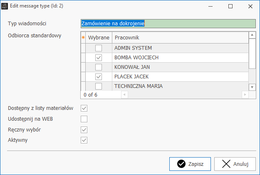Image resolution: width=260 pixels, height=175 pixels.
Task: Maximize the Edit message type window
Action: click(x=231, y=6)
